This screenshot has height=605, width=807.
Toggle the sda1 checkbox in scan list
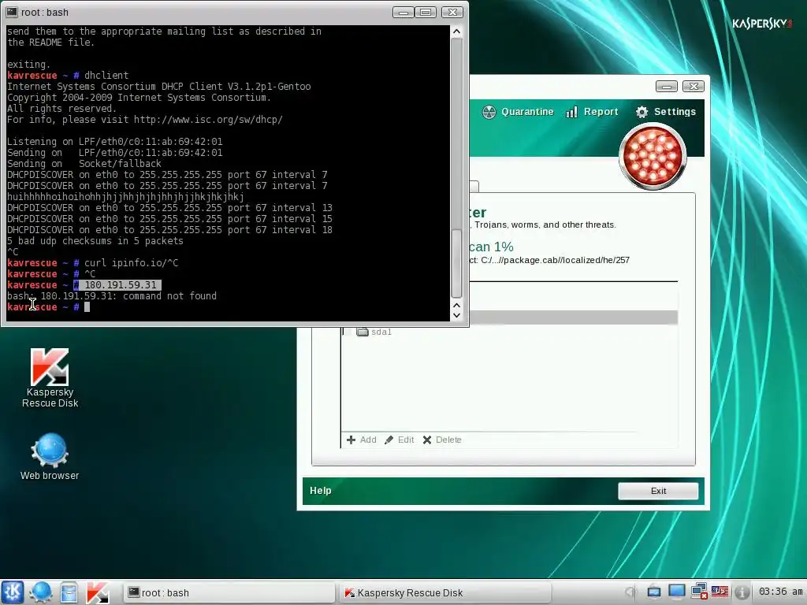[348, 332]
